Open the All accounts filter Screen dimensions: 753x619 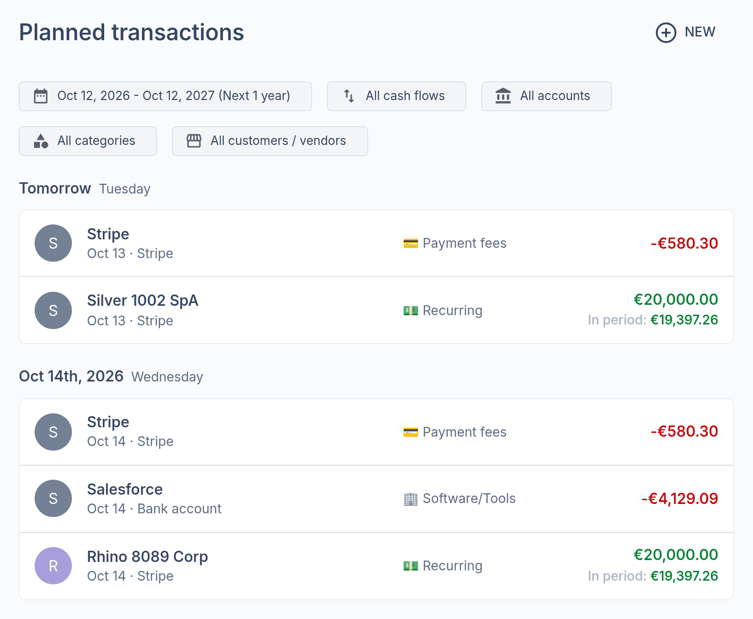click(x=546, y=96)
